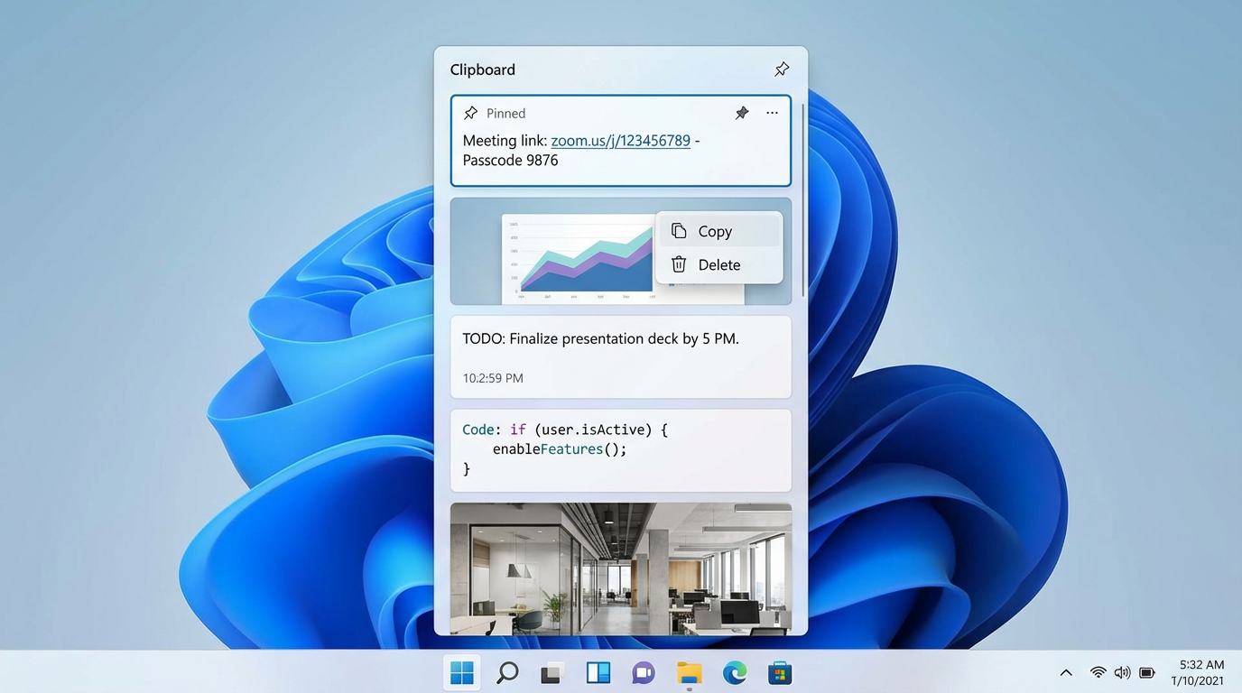This screenshot has height=693, width=1242.
Task: Click the Start button
Action: pos(461,672)
